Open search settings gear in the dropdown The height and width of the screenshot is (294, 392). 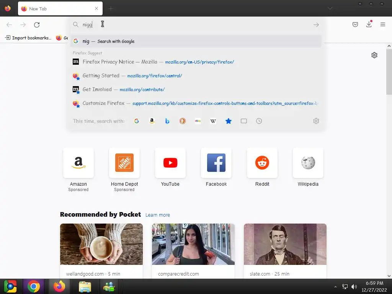point(316,121)
